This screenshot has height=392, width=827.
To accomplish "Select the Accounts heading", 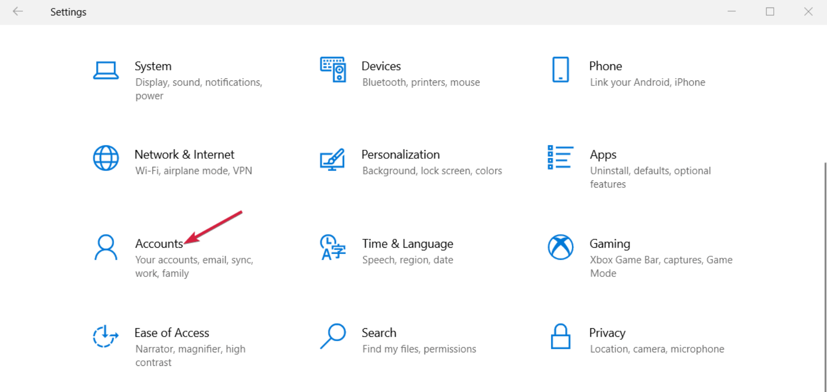I will coord(159,244).
